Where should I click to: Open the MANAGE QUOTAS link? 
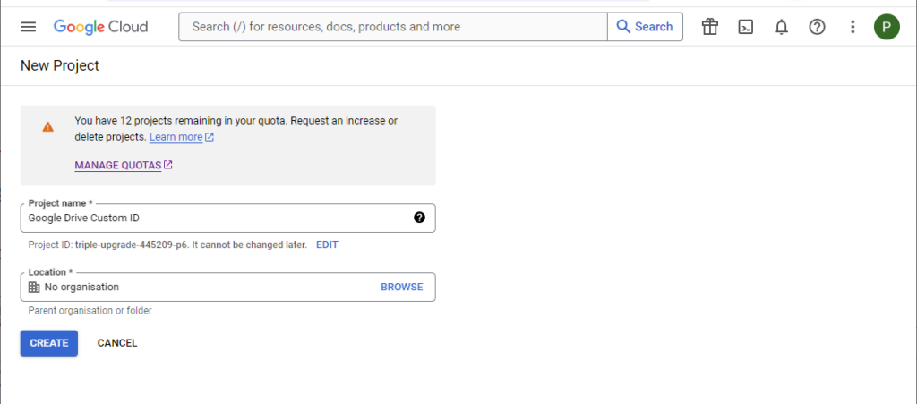click(x=124, y=166)
